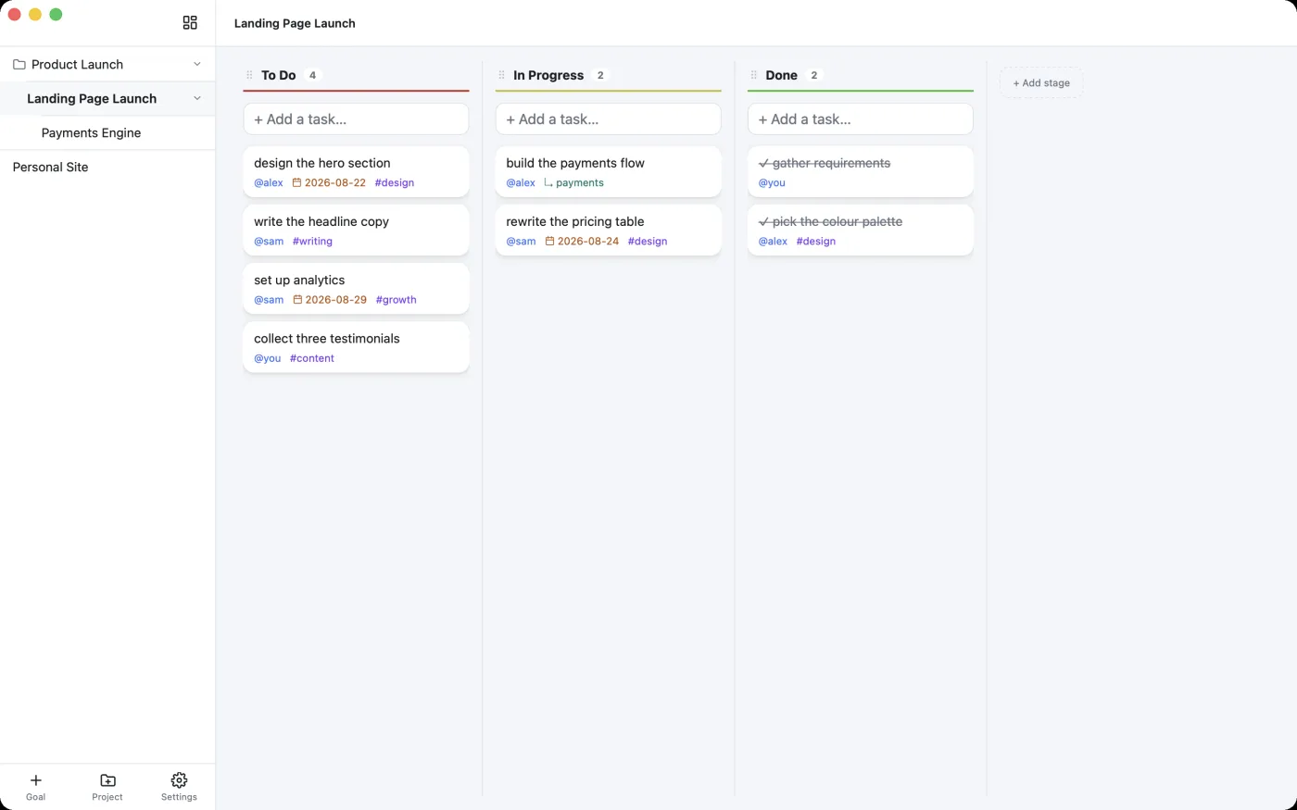Click @alex on build the payments flow
The width and height of the screenshot is (1297, 810).
521,182
